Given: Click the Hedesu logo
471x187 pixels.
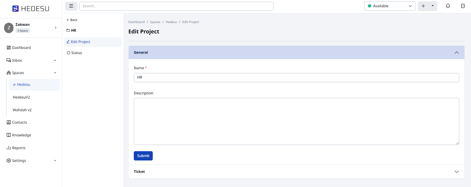Looking at the screenshot, I should tap(31, 9).
